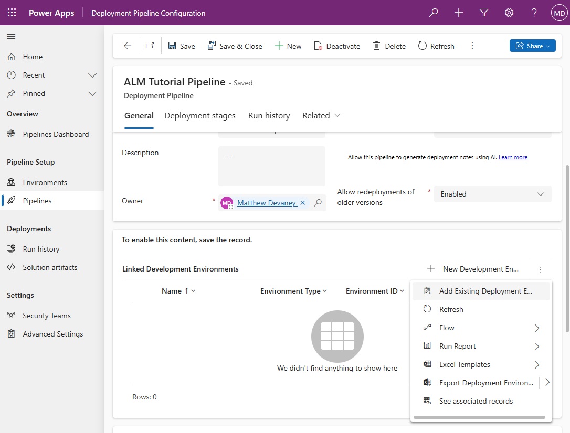The image size is (570, 433).
Task: Expand the Recent section in sidebar
Action: pos(92,75)
